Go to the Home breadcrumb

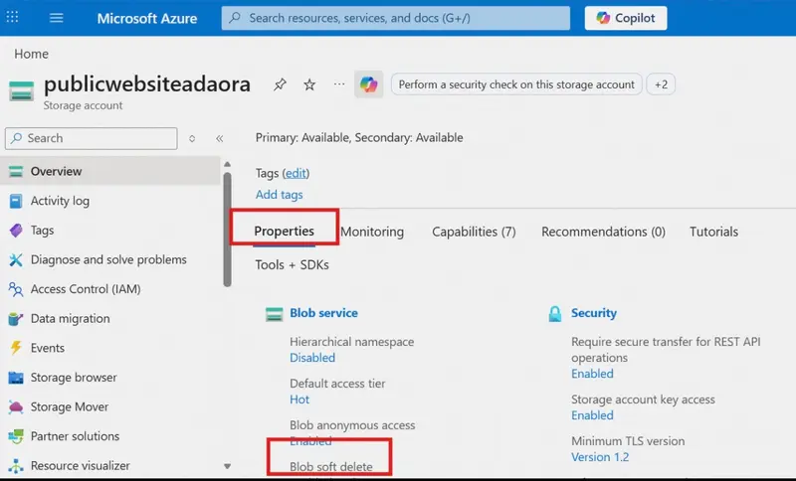pos(32,54)
